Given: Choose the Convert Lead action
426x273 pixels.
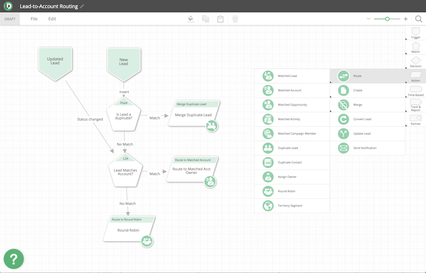Looking at the screenshot, I should (x=367, y=119).
